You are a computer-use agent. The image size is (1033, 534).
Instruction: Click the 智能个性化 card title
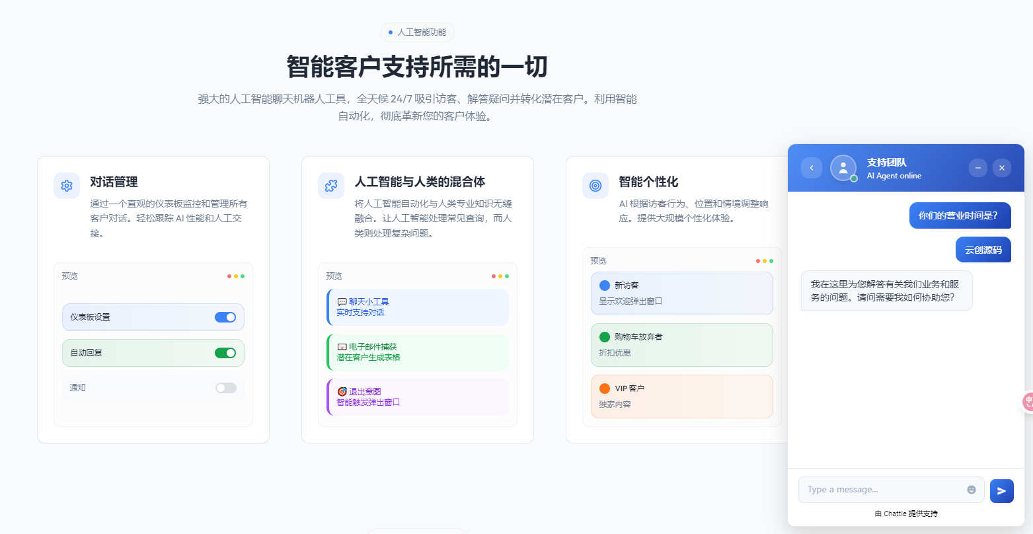(648, 182)
